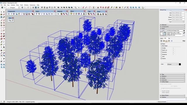Switch to Mix tab in Styles

click(x=169, y=38)
